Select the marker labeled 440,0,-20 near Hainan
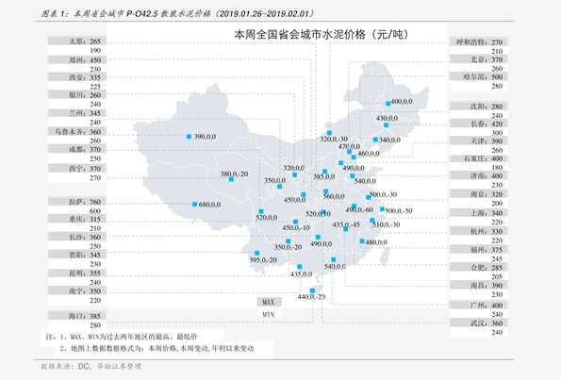The width and height of the screenshot is (561, 380). tap(312, 290)
